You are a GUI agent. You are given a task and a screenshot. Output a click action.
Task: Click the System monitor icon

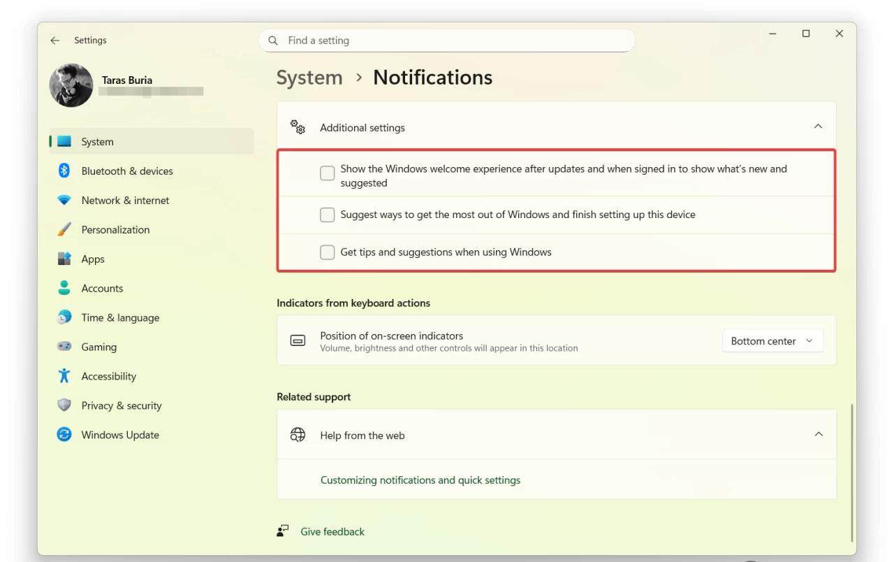(x=64, y=142)
